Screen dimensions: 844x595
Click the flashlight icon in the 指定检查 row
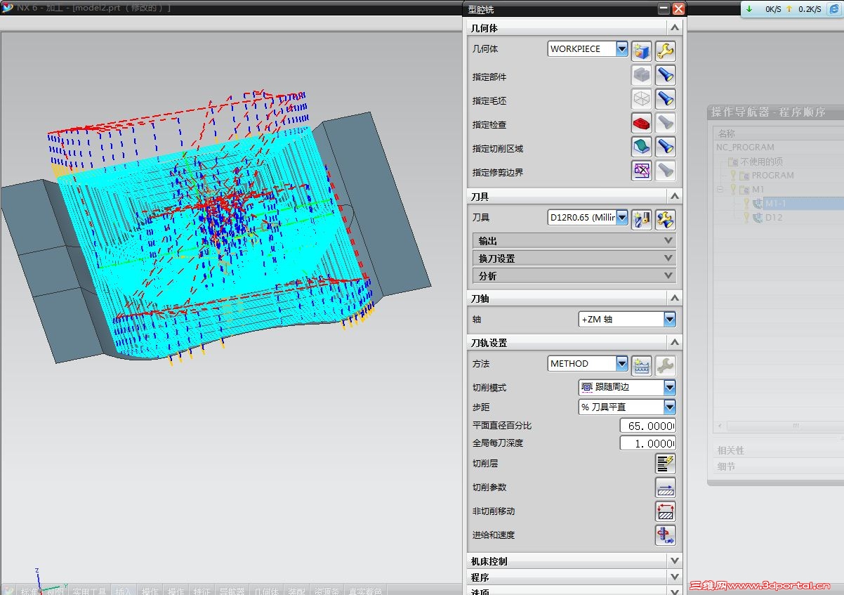click(x=665, y=123)
